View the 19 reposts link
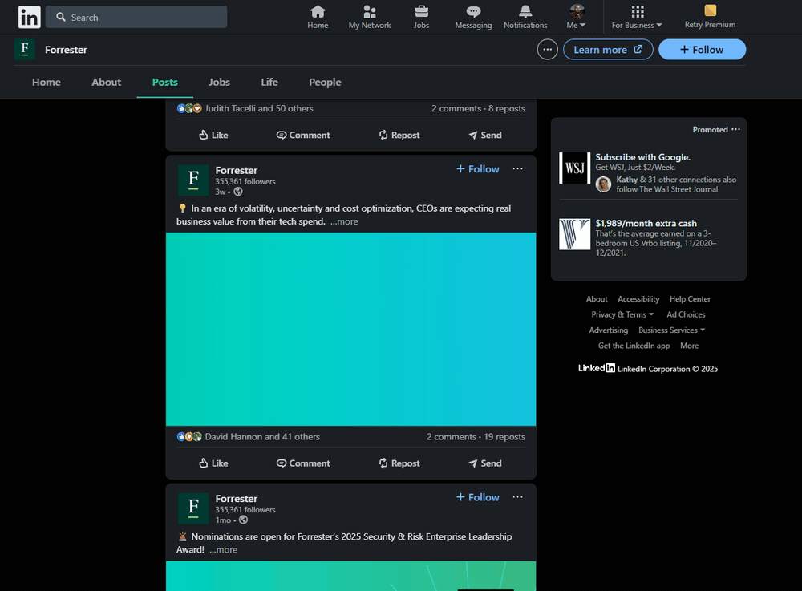This screenshot has height=591, width=802. [x=504, y=436]
